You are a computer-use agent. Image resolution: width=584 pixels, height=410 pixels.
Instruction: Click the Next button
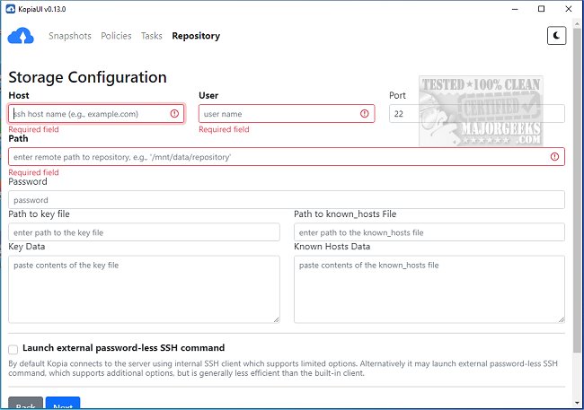pyautogui.click(x=63, y=405)
